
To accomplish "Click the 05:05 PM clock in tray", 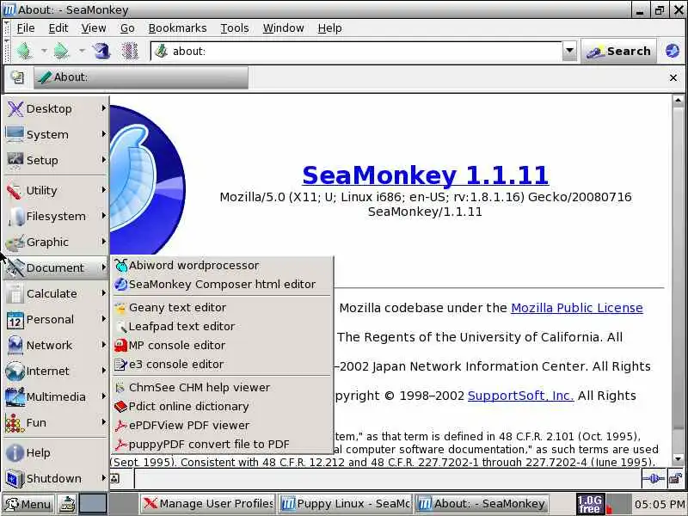I will [660, 504].
